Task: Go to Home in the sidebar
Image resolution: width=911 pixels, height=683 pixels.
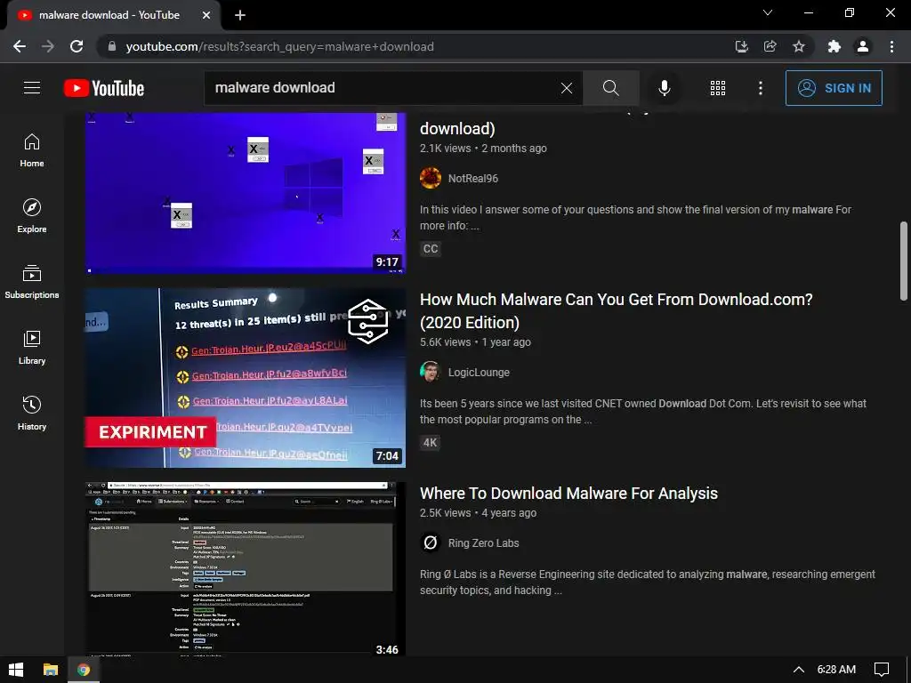Action: pos(32,150)
